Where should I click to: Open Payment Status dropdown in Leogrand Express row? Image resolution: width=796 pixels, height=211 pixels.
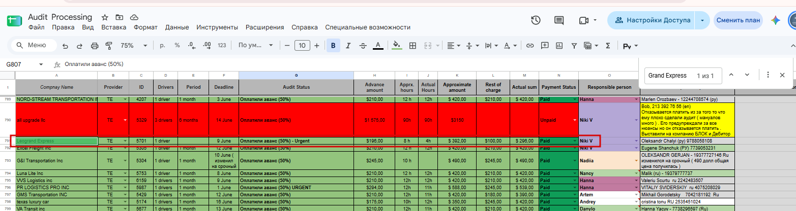575,140
